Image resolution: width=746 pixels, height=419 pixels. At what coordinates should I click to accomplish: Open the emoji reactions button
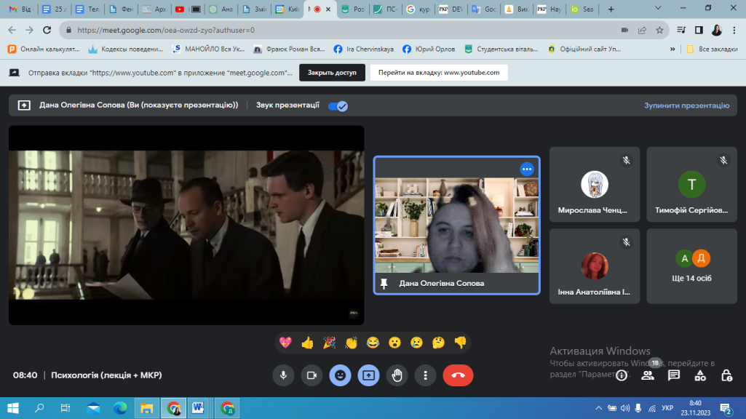point(340,375)
